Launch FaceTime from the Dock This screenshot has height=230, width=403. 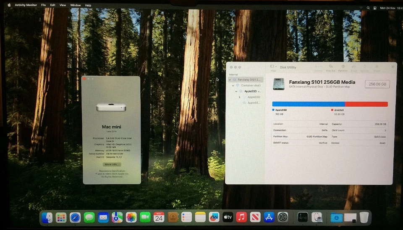pyautogui.click(x=145, y=218)
